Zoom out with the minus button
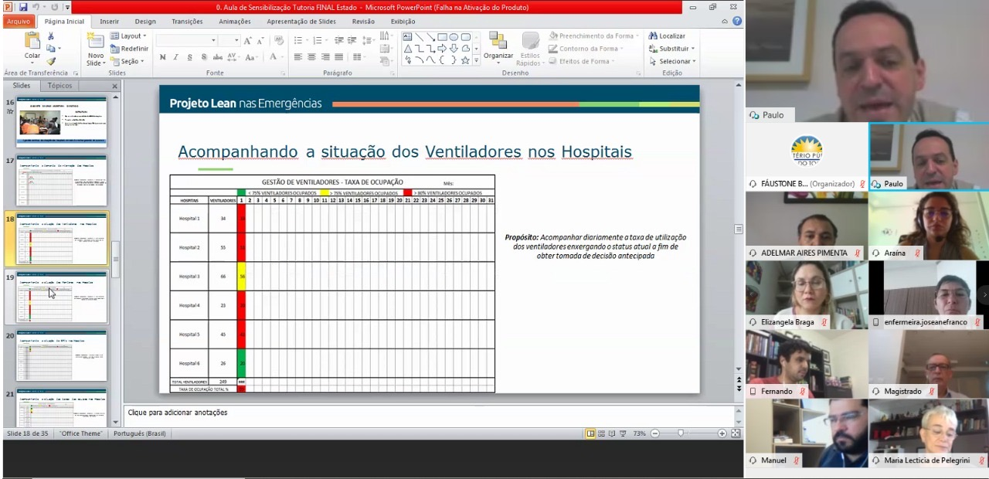 click(655, 433)
